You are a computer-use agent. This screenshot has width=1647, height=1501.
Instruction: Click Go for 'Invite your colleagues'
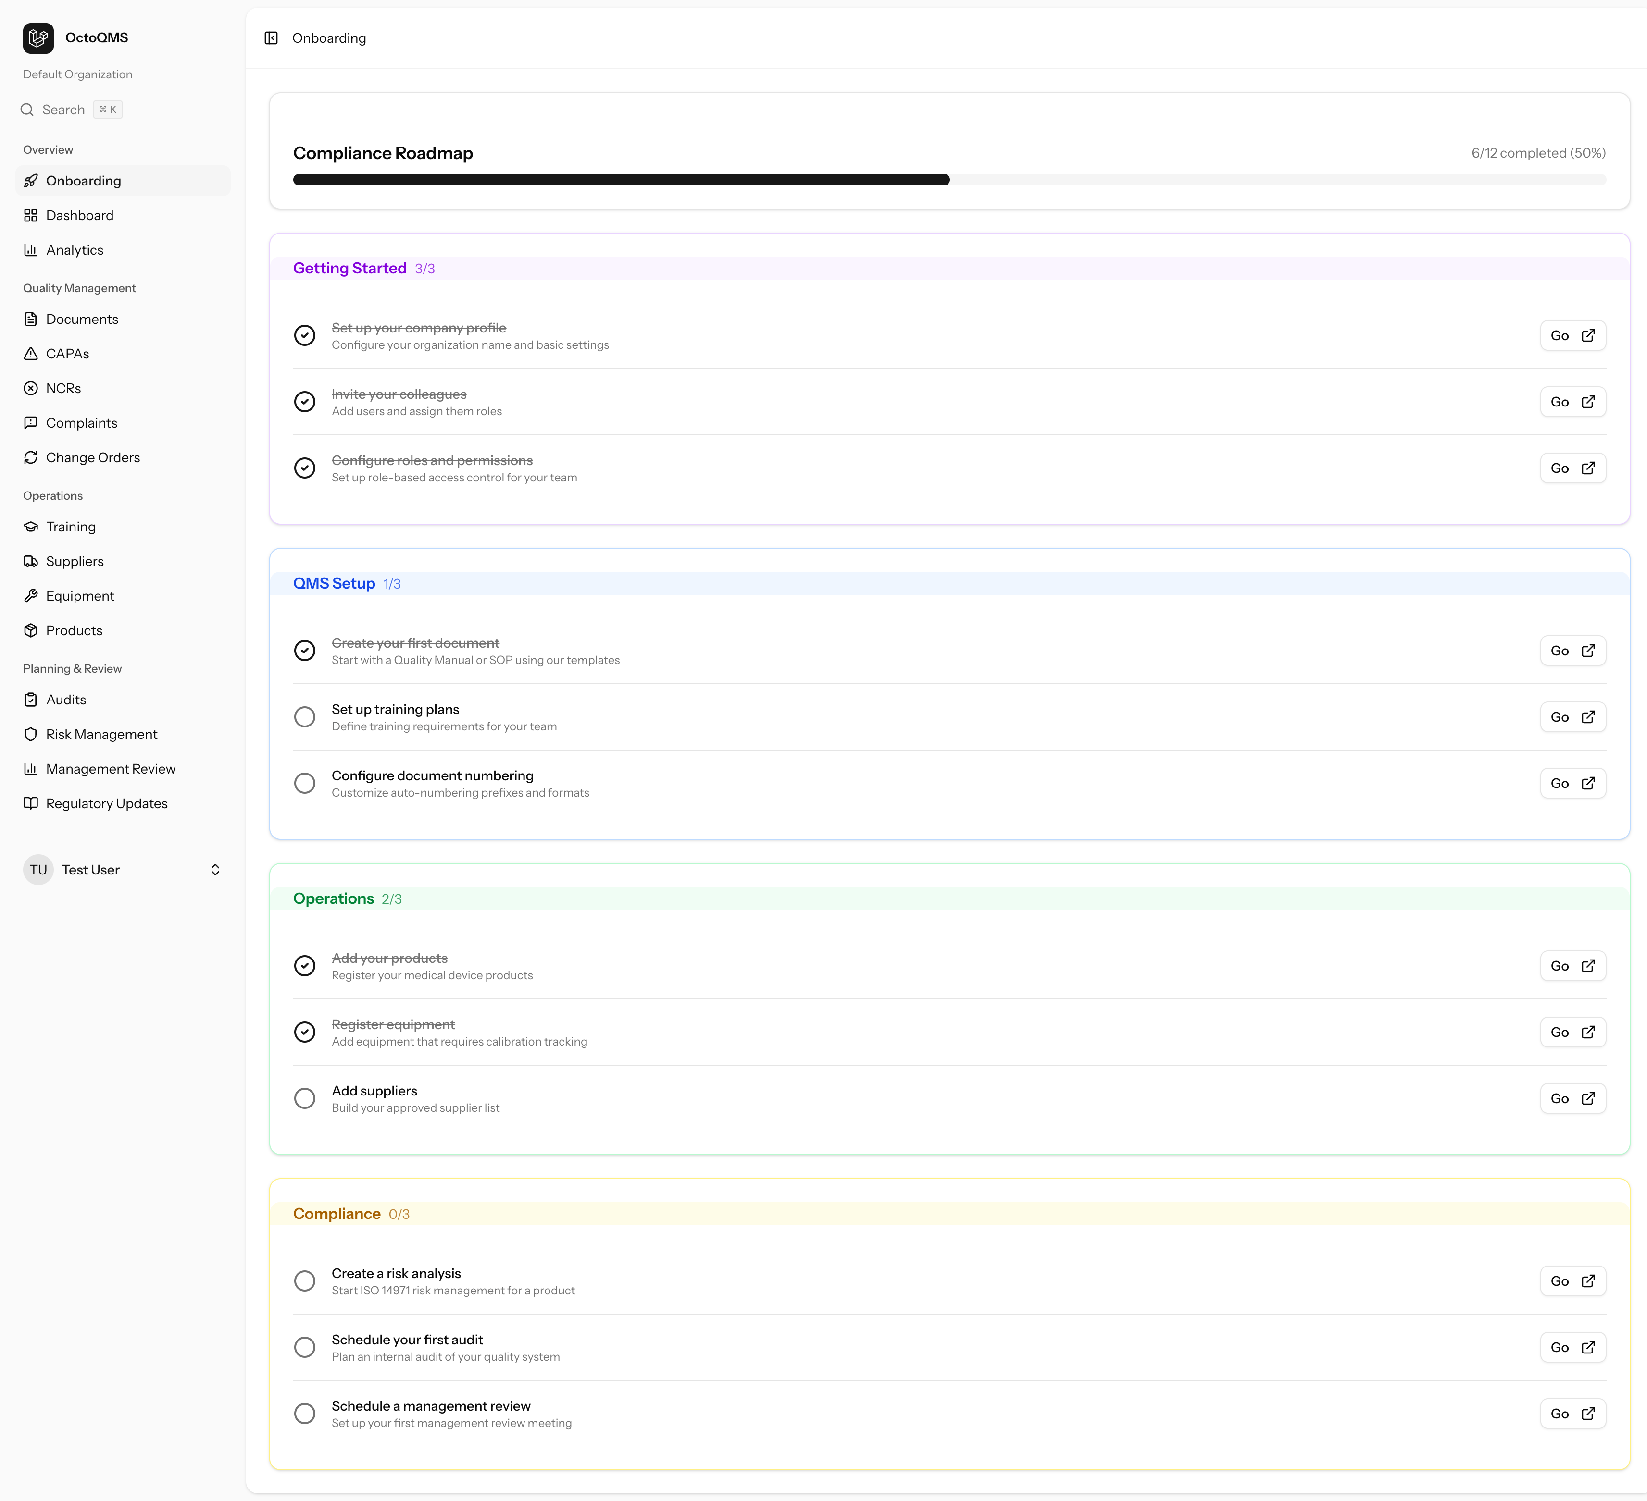pyautogui.click(x=1572, y=402)
